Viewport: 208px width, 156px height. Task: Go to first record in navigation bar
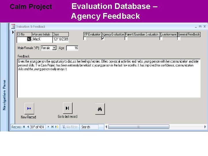[24, 127]
